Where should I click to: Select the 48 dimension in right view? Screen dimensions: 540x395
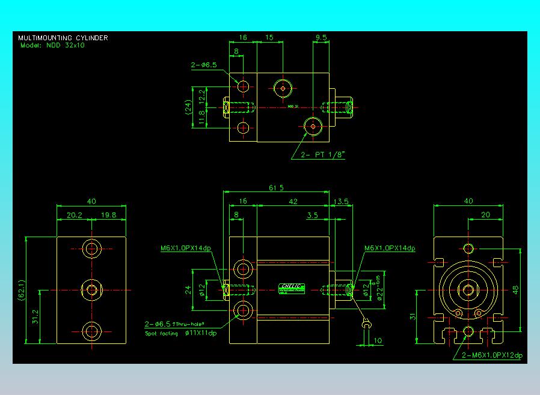(515, 290)
